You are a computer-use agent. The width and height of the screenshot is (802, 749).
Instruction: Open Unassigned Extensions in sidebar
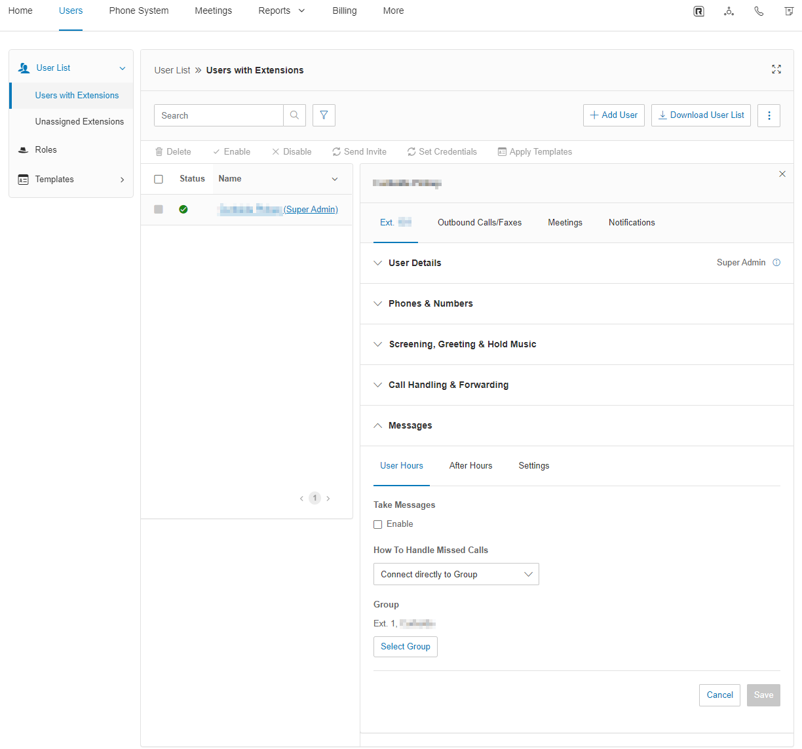(x=79, y=122)
